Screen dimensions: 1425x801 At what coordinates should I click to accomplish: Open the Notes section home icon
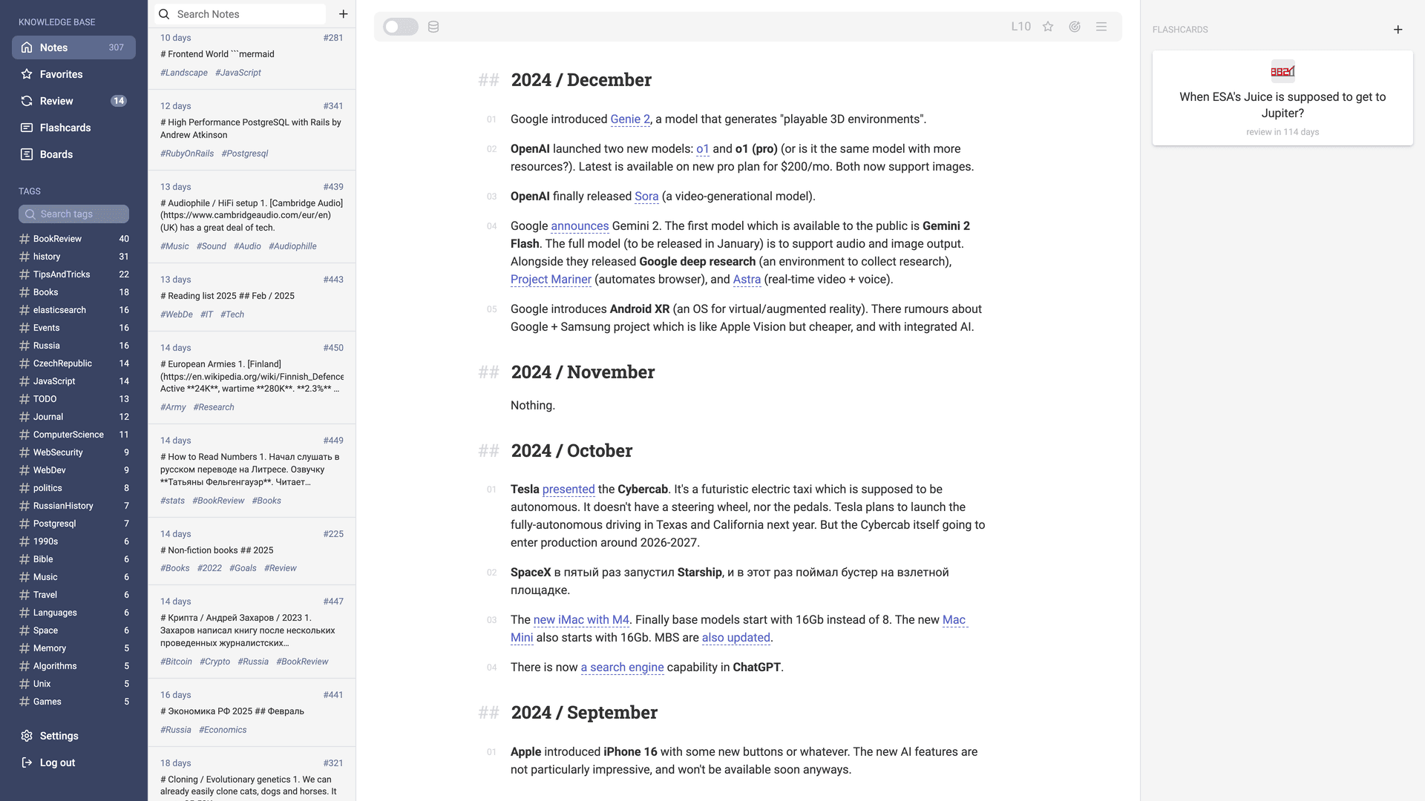pyautogui.click(x=27, y=47)
